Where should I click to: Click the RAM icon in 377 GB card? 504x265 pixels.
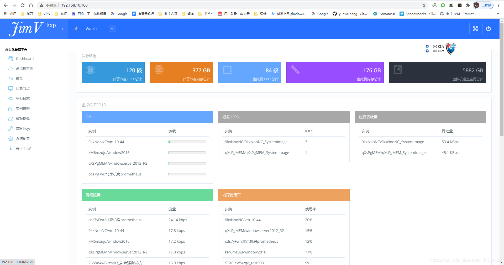159,70
